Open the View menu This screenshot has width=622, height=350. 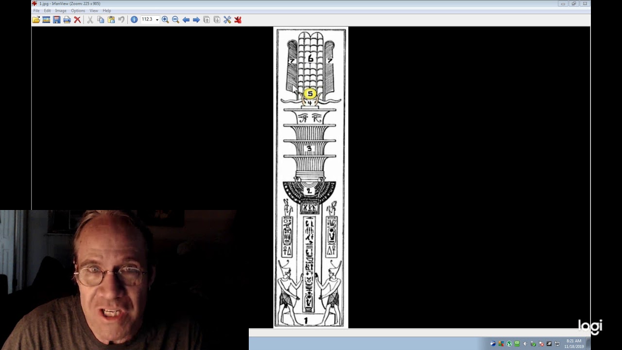[x=94, y=11]
